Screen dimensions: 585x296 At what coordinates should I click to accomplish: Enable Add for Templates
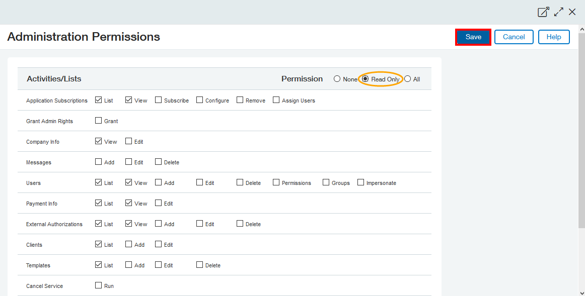[129, 265]
